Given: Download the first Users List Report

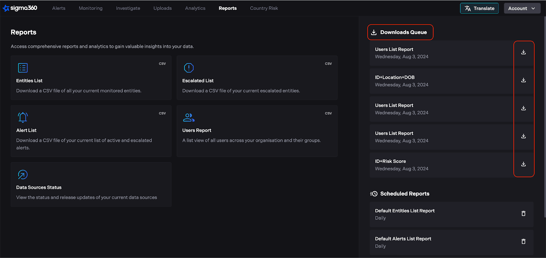Looking at the screenshot, I should point(523,52).
